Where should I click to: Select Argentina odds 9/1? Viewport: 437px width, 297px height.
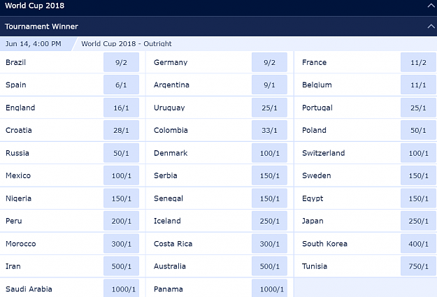click(x=269, y=85)
